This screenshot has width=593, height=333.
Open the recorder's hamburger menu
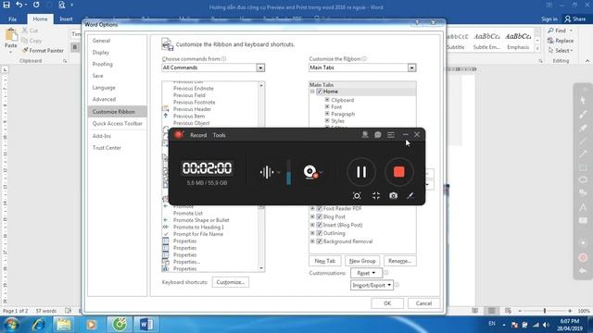[391, 135]
